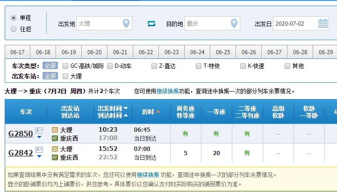The width and height of the screenshot is (337, 192).
Task: Click the G2842 origin station 始 icon
Action: click(x=55, y=149)
